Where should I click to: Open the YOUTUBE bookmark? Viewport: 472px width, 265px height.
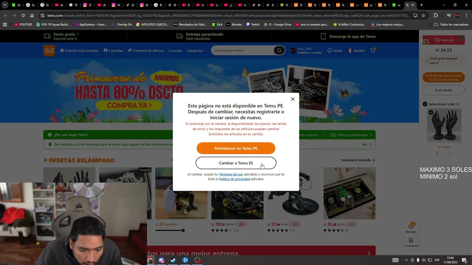tap(23, 25)
